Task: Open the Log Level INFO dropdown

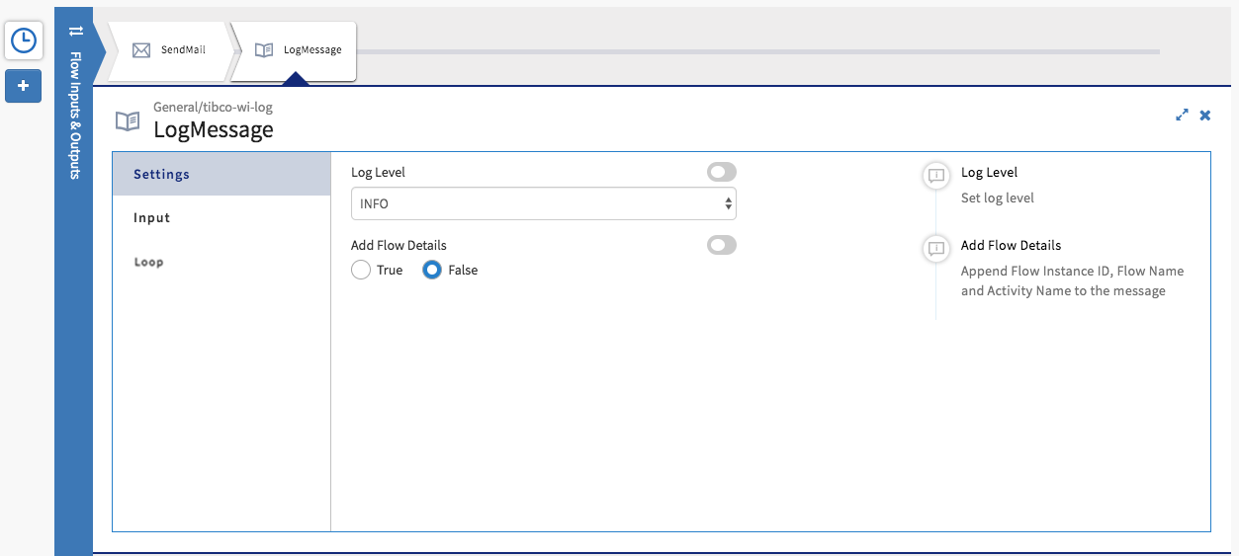Action: [543, 203]
